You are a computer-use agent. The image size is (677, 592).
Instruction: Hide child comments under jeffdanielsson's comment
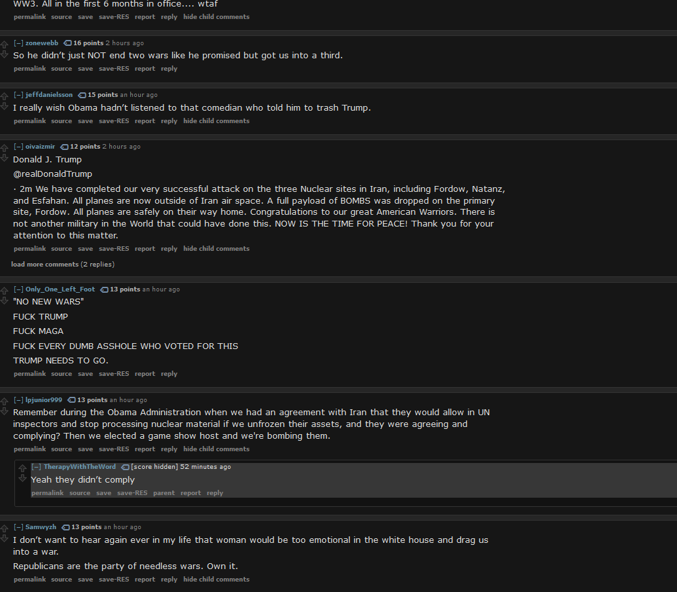[x=216, y=121]
